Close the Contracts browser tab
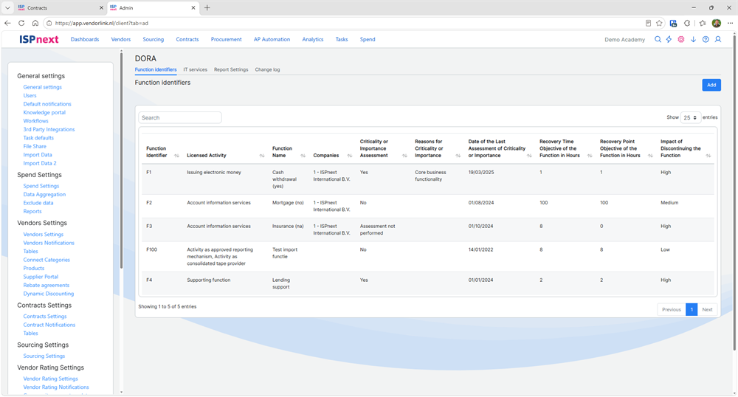This screenshot has width=738, height=397. (x=101, y=8)
